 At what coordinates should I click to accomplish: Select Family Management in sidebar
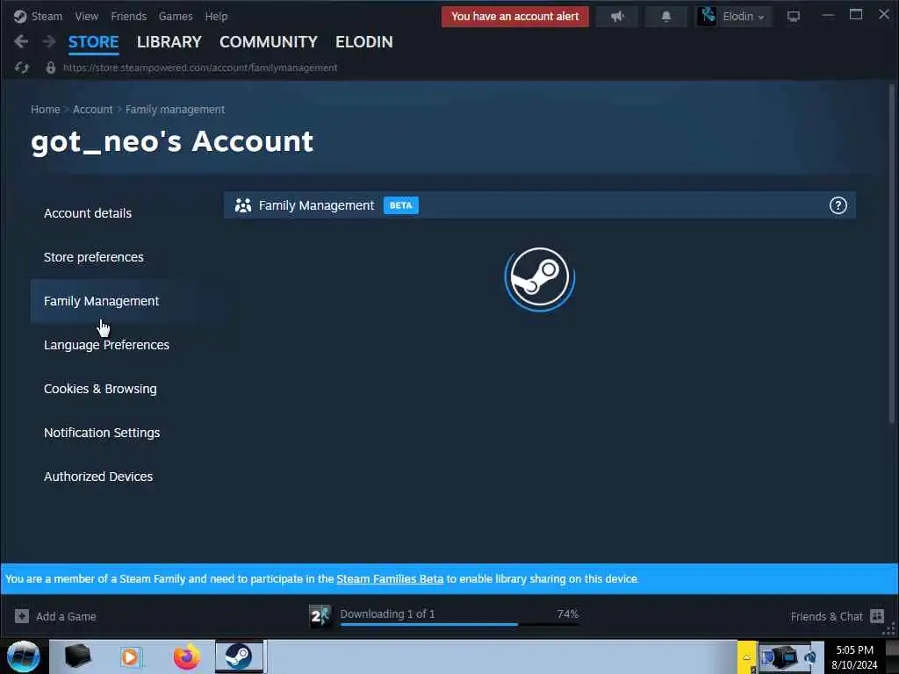(x=102, y=301)
